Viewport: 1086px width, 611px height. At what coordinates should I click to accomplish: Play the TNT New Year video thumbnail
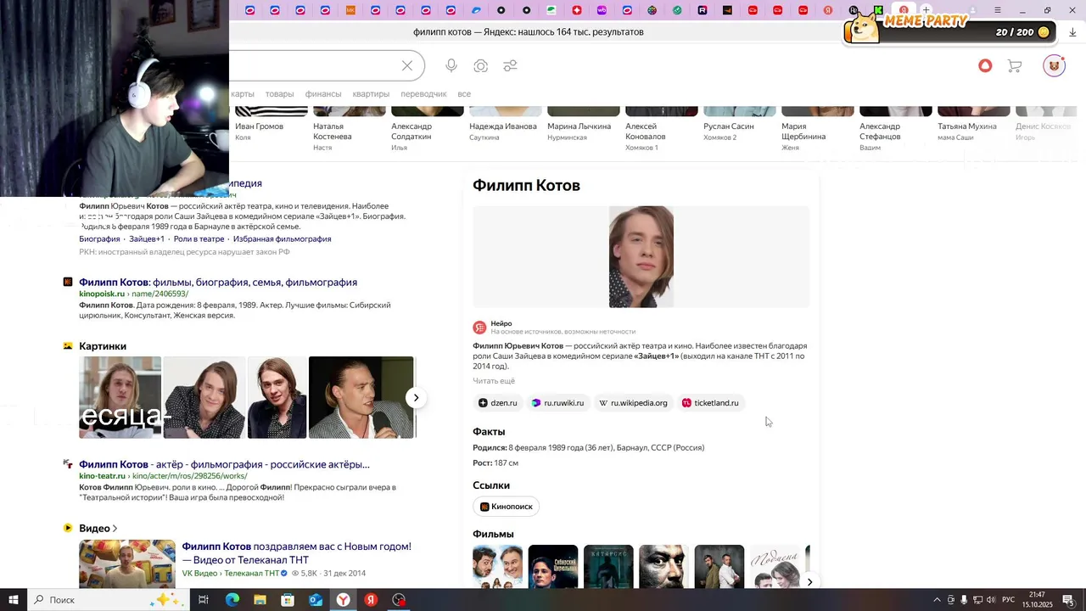127,563
